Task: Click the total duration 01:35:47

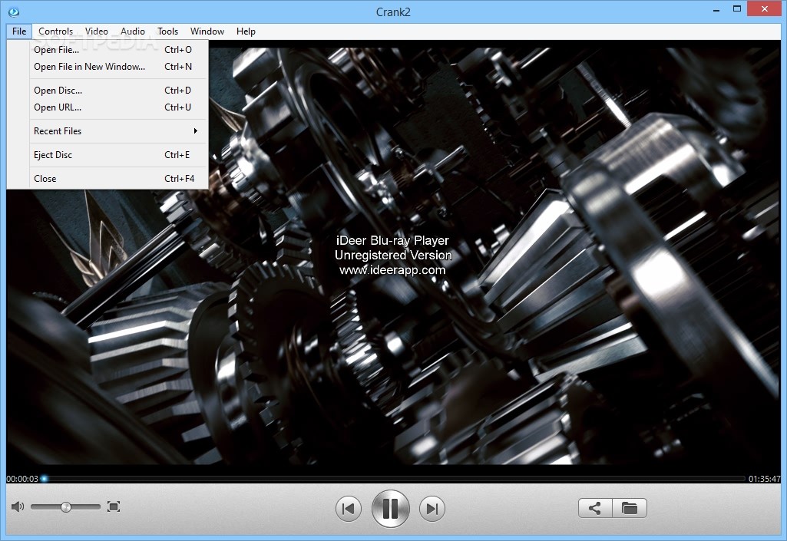Action: pos(765,479)
